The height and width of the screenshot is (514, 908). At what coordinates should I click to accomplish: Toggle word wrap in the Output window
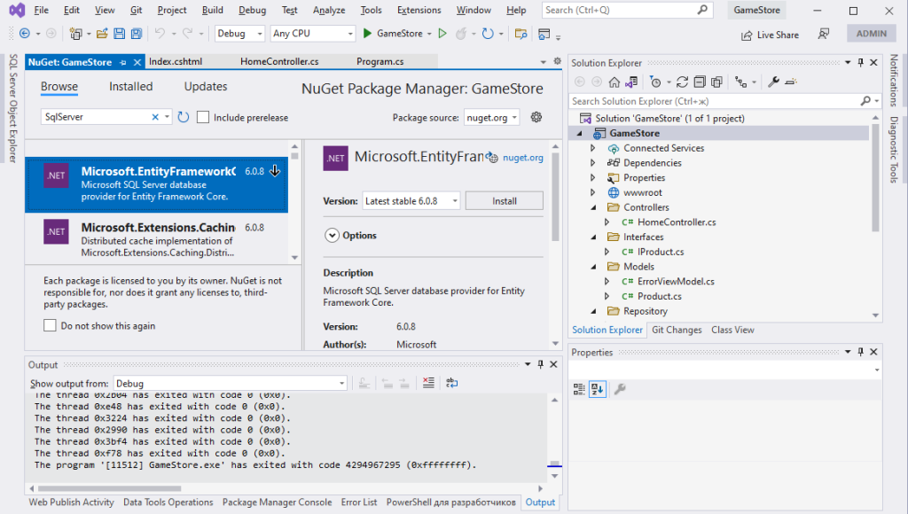click(452, 382)
